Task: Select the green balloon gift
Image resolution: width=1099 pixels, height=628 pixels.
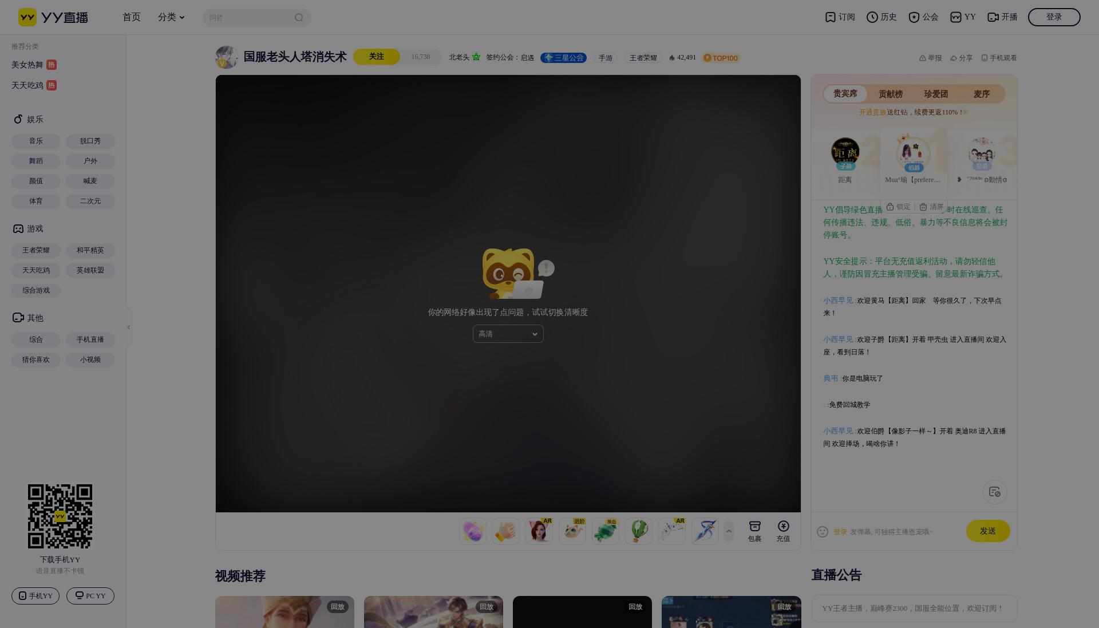Action: pos(639,531)
